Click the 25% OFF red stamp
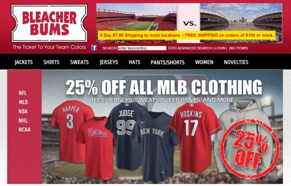The image size is (291, 186). click(x=250, y=149)
